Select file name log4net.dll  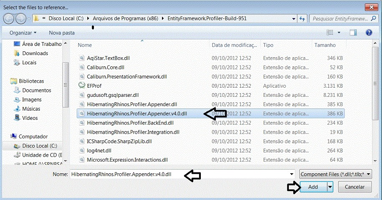(x=99, y=151)
